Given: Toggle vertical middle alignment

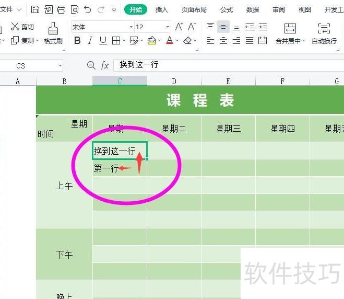Looking at the screenshot, I should point(223,27).
